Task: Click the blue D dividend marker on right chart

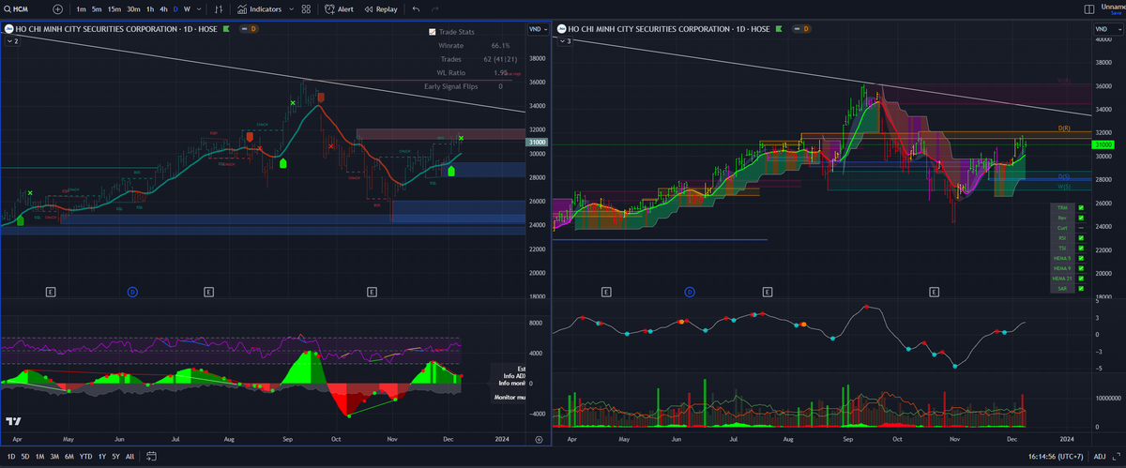Action: 690,292
